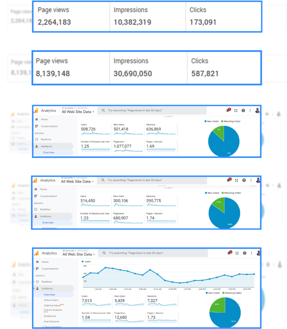Open Cohort Analysis in the sidebar

click(53, 310)
